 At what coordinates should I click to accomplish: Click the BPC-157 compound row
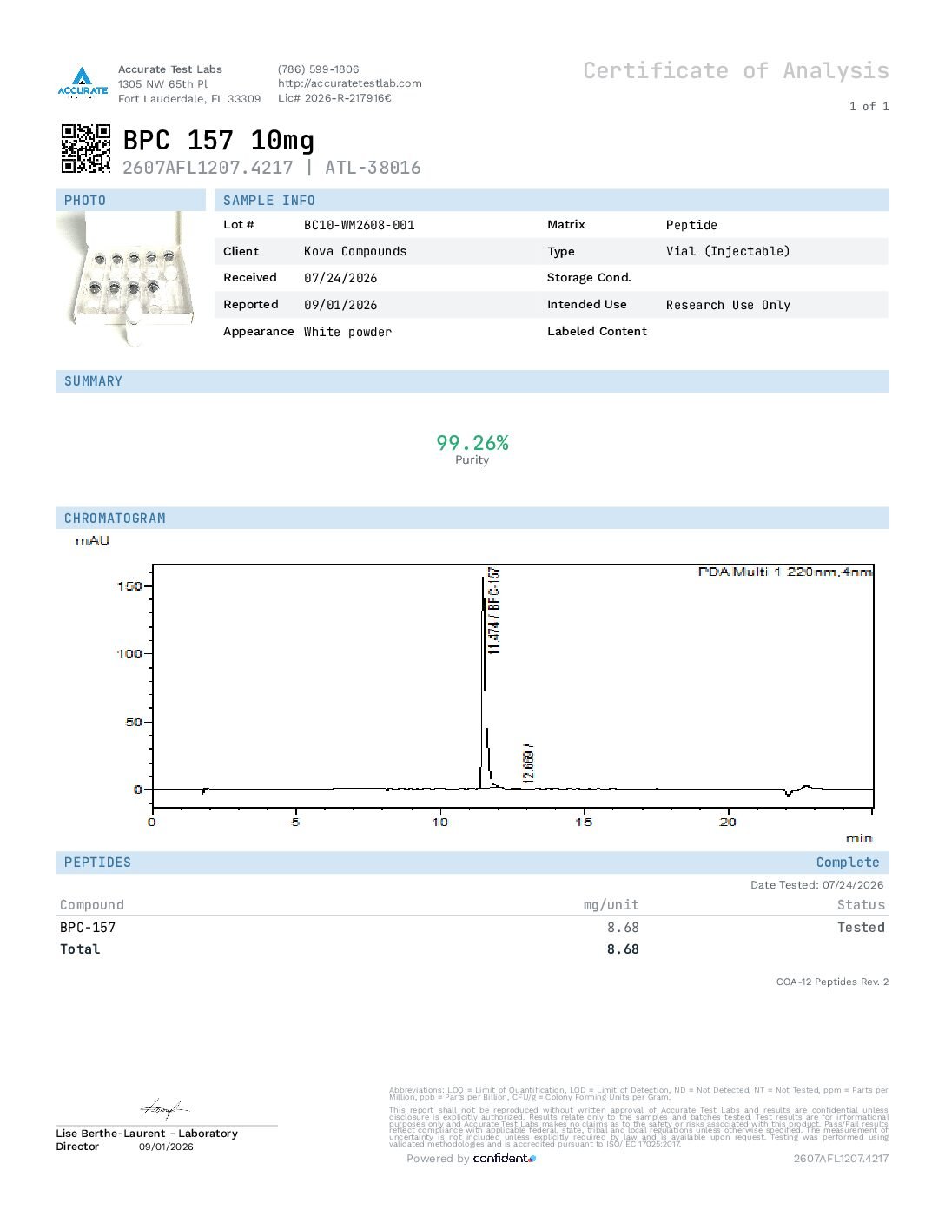click(x=472, y=928)
